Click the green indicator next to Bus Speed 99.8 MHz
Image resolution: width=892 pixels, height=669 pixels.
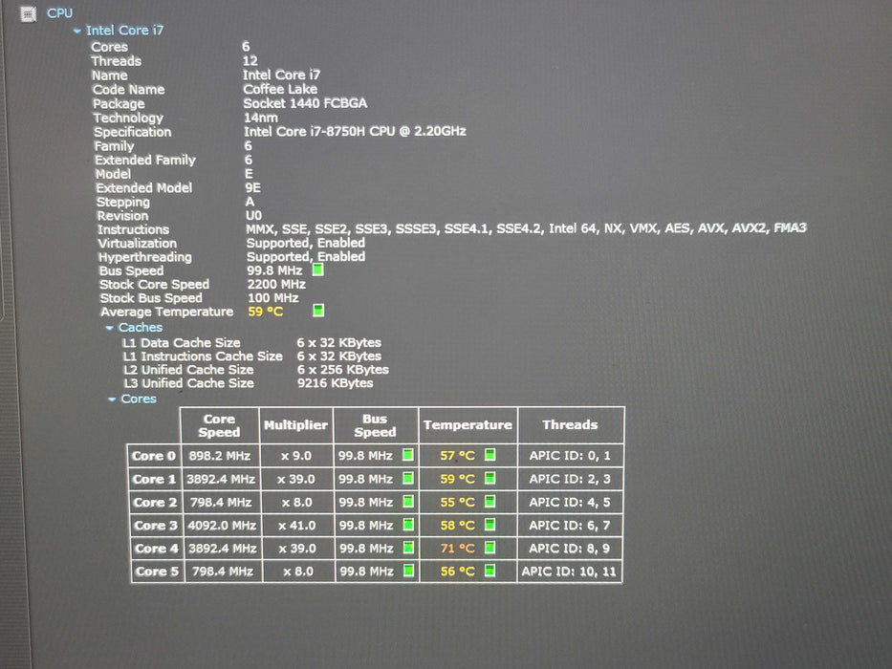pos(318,270)
